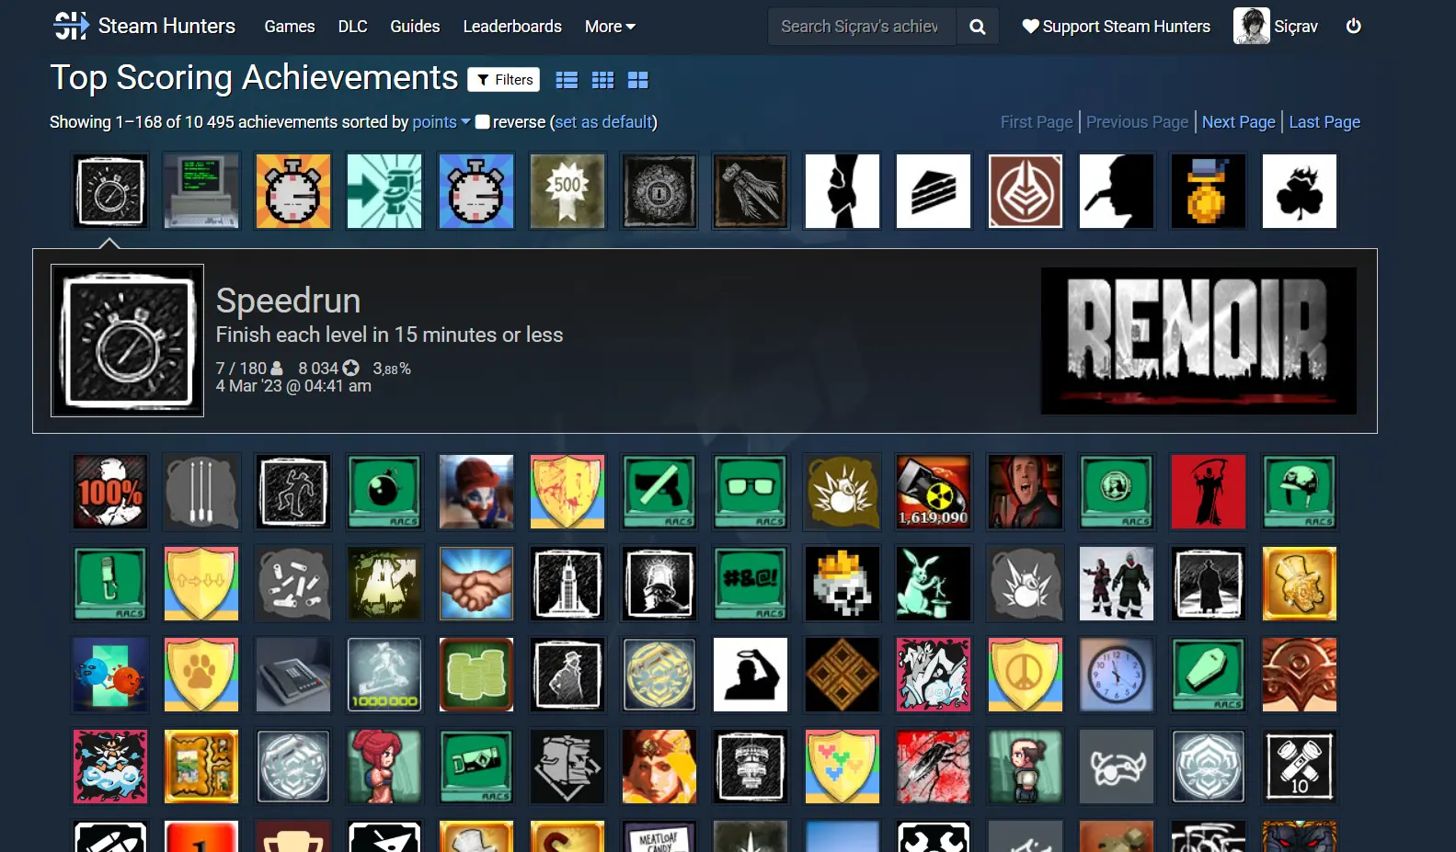Viewport: 1456px width, 852px height.
Task: Select the 500 ribbon achievement icon
Action: [x=567, y=191]
